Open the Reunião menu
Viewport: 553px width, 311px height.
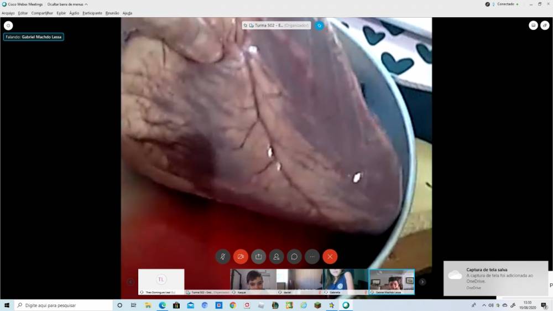(112, 13)
